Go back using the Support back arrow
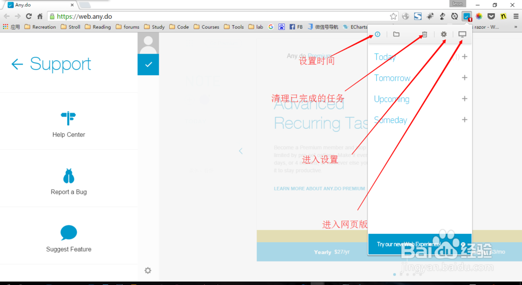 pyautogui.click(x=17, y=64)
